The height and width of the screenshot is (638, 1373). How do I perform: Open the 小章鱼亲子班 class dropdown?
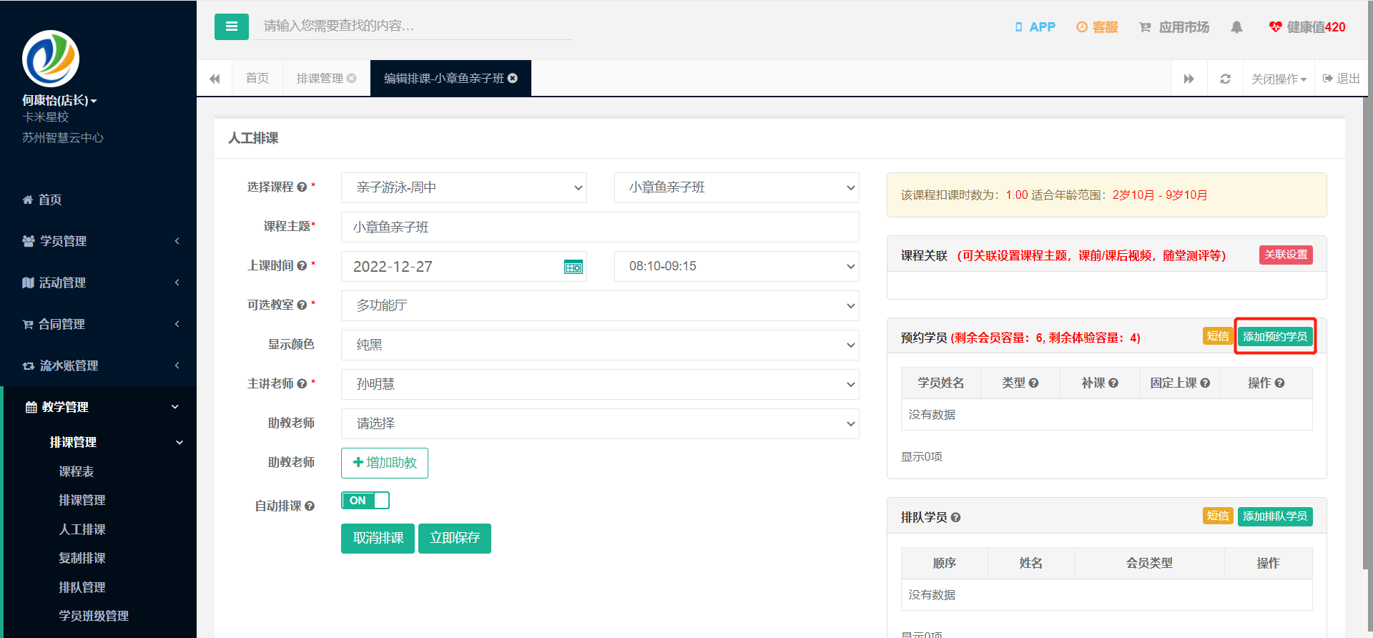point(737,187)
